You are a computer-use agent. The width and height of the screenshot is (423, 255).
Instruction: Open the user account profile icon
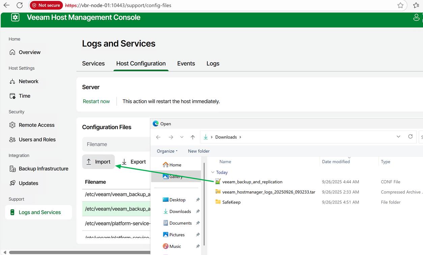(417, 18)
